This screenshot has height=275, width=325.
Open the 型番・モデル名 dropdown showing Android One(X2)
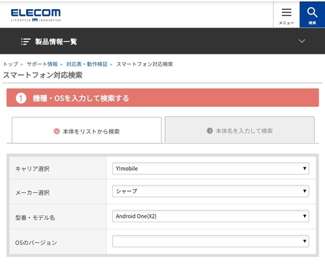tap(211, 216)
